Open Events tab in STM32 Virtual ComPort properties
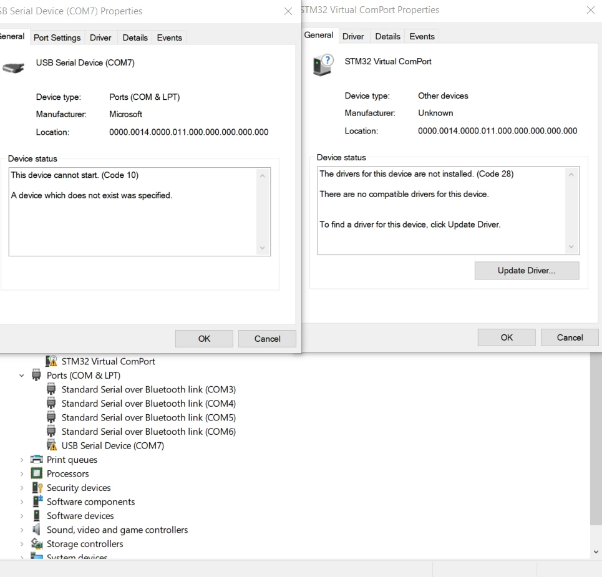The width and height of the screenshot is (602, 577). pyautogui.click(x=422, y=36)
